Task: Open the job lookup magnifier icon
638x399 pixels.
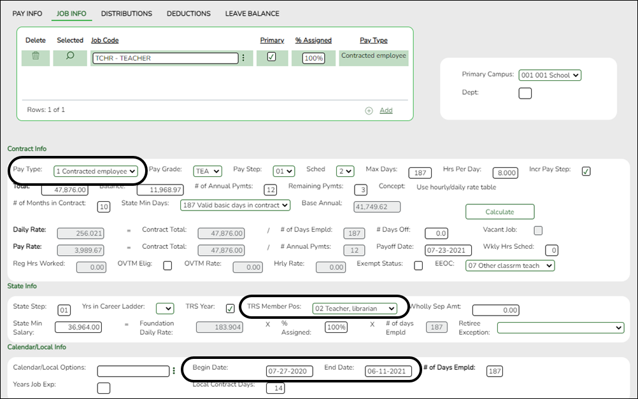Action: click(70, 57)
